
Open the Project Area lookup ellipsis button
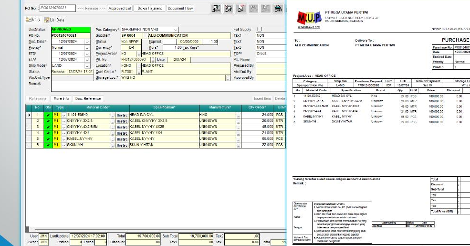pos(139,53)
